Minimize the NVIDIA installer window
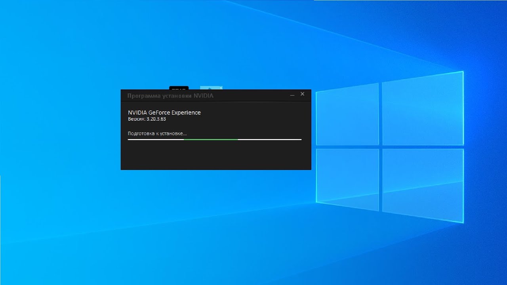The height and width of the screenshot is (285, 507). click(292, 95)
